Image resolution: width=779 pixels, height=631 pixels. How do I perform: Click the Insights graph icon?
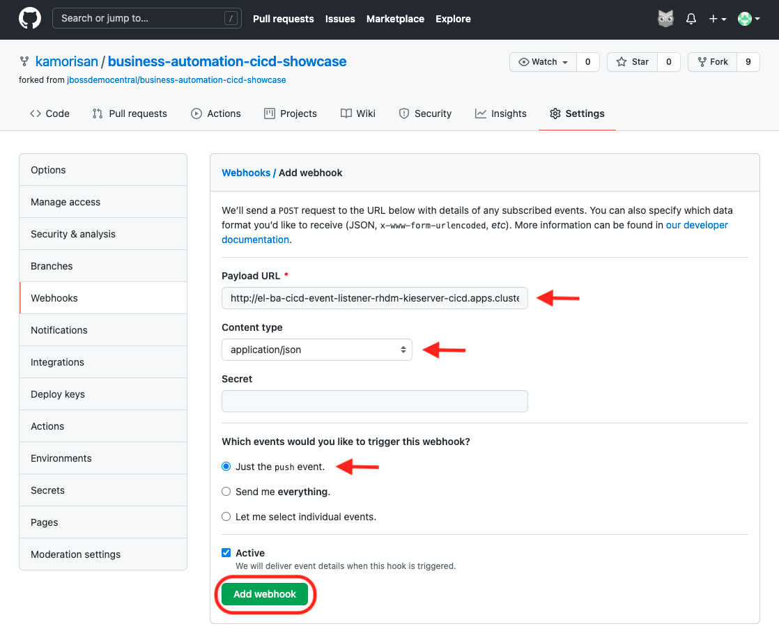click(x=480, y=114)
